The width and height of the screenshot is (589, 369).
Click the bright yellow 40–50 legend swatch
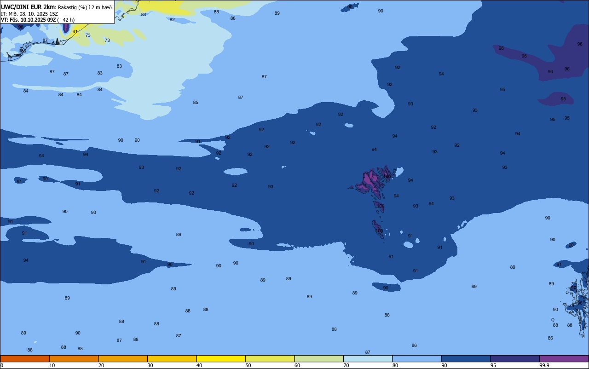221,358
